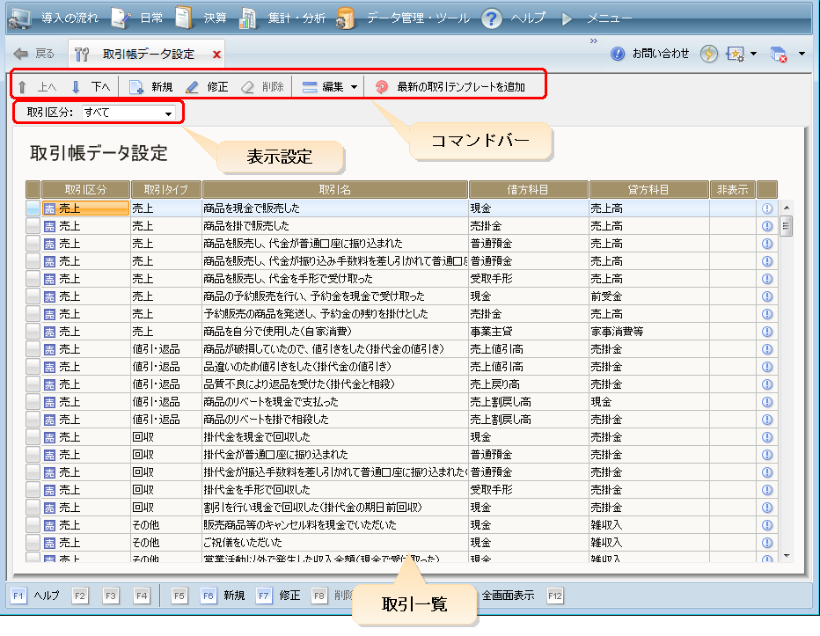Click the メニュー play arrow item
Viewport: 820px width, 636px height.
pos(597,18)
